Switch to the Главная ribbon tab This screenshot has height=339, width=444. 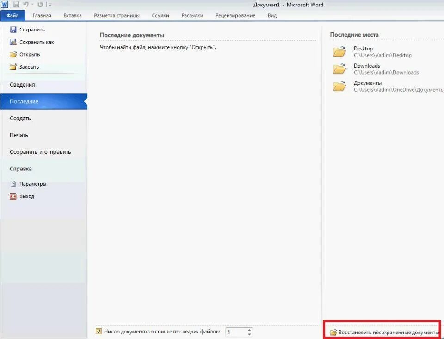point(42,16)
